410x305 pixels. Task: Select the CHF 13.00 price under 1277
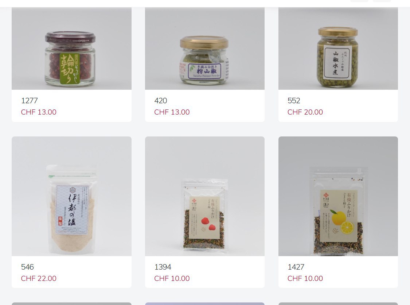pos(39,112)
